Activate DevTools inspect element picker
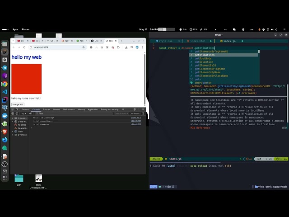The width and height of the screenshot is (289, 217). pyautogui.click(x=13, y=109)
